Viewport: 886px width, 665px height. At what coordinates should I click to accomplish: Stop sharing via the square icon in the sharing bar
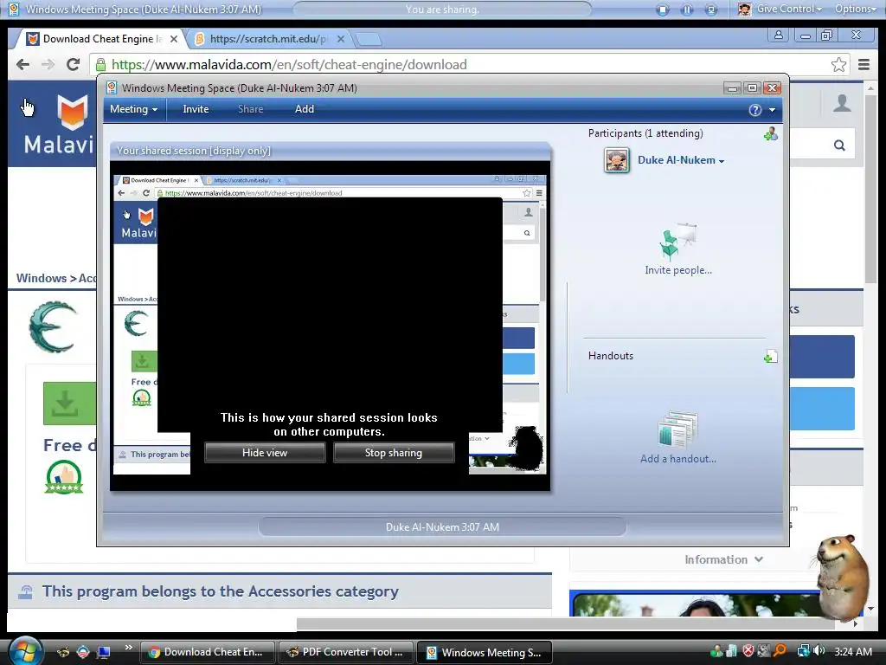(x=663, y=10)
